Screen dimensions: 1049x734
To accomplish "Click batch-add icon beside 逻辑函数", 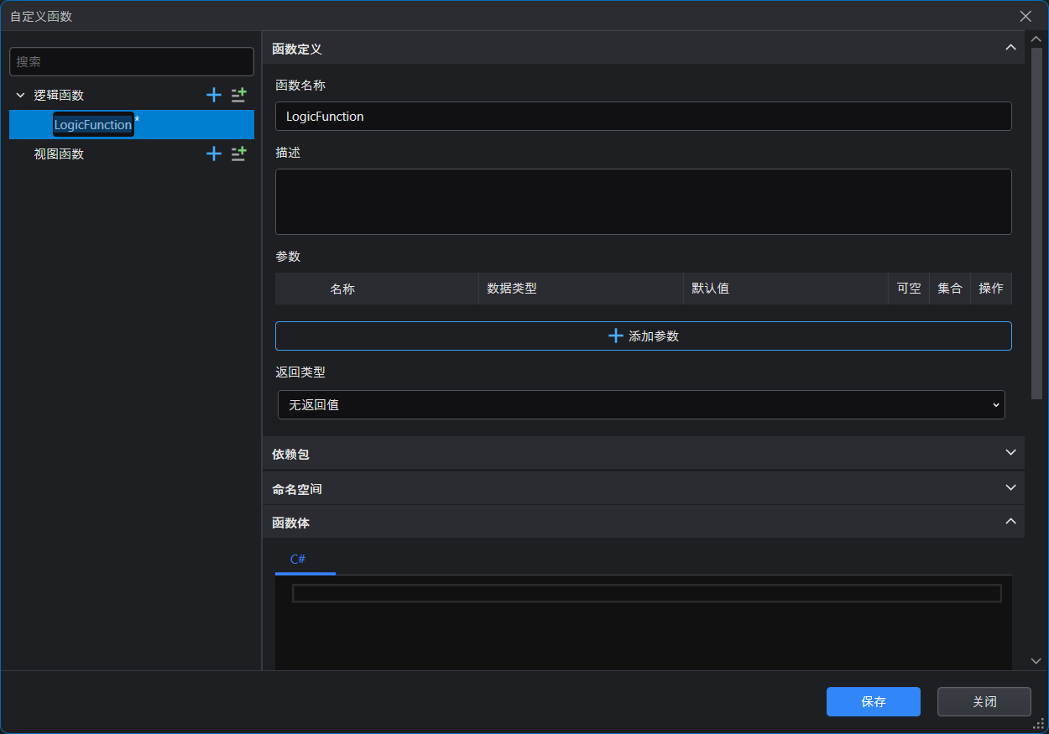I will coord(239,95).
